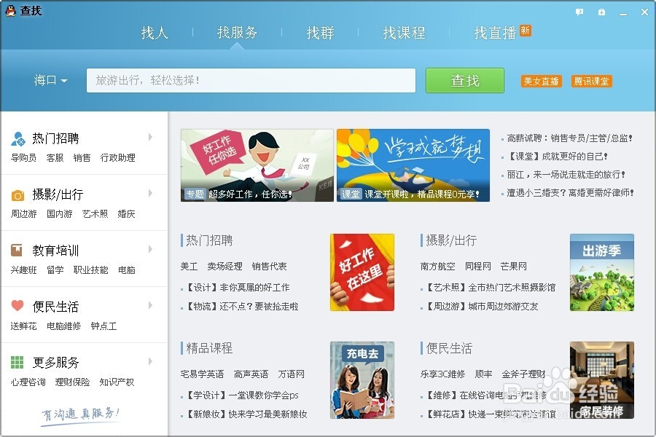The image size is (656, 437).
Task: Click the 便民生活 heart icon
Action: [x=17, y=306]
